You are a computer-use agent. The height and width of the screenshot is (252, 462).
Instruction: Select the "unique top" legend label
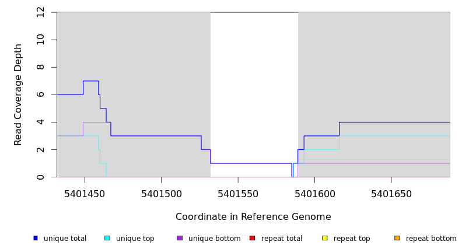(x=135, y=239)
